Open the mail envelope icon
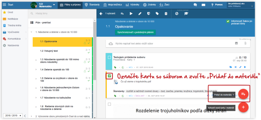The width and height of the screenshot is (261, 120). coord(203,5)
